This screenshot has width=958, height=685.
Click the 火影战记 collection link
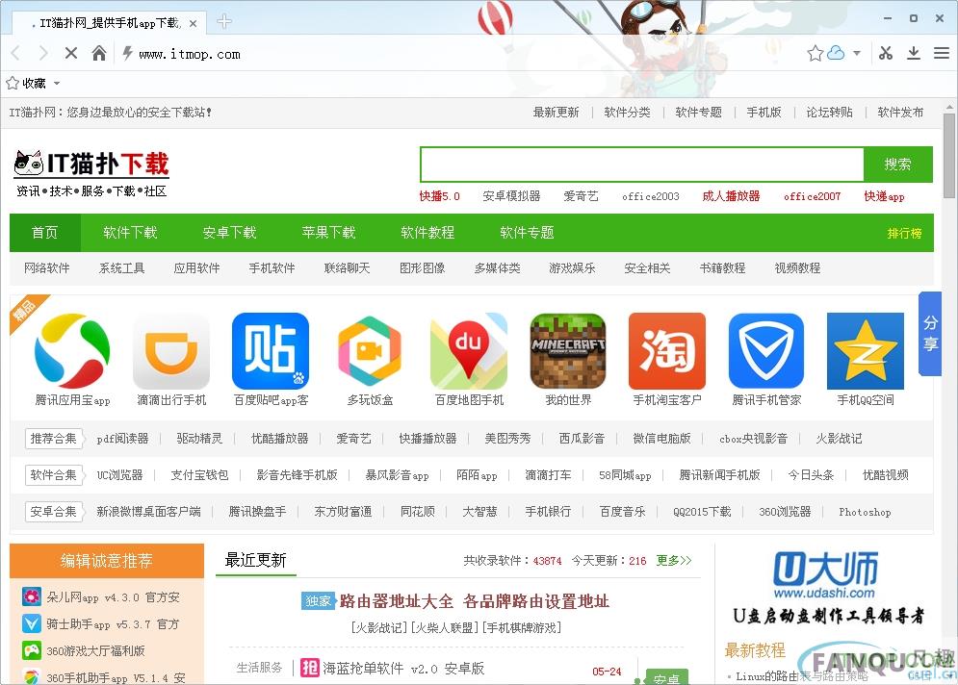click(x=839, y=439)
